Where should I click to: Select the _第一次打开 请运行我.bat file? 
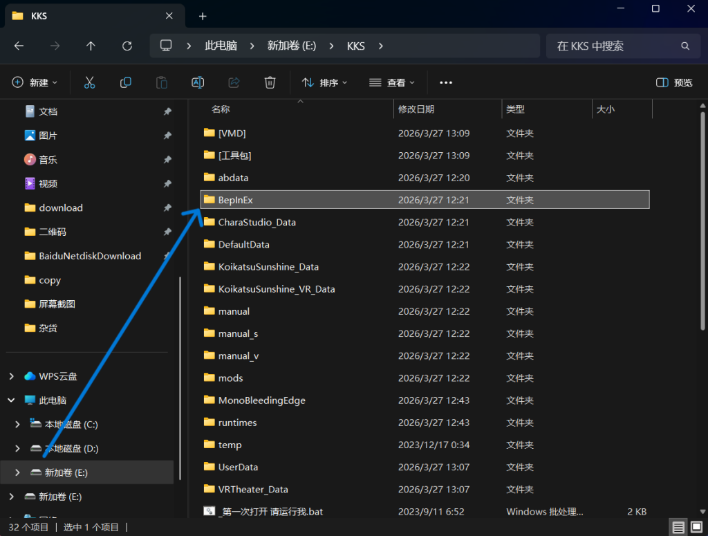click(x=425, y=512)
